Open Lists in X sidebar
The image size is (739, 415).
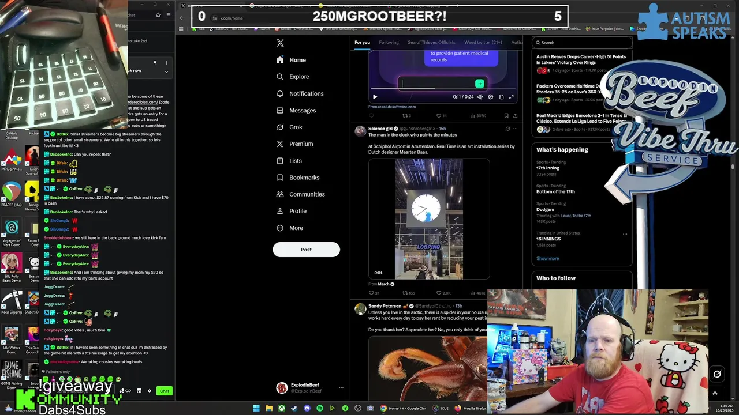(289, 161)
